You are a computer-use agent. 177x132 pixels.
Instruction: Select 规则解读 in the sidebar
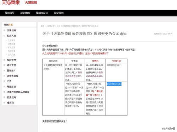[x=11, y=87]
